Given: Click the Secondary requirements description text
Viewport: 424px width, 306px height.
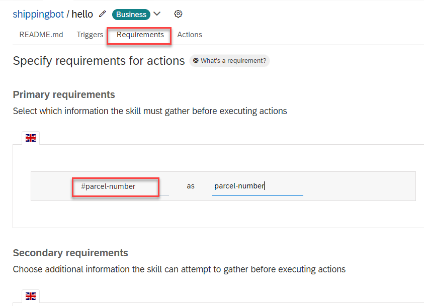Looking at the screenshot, I should pyautogui.click(x=179, y=269).
